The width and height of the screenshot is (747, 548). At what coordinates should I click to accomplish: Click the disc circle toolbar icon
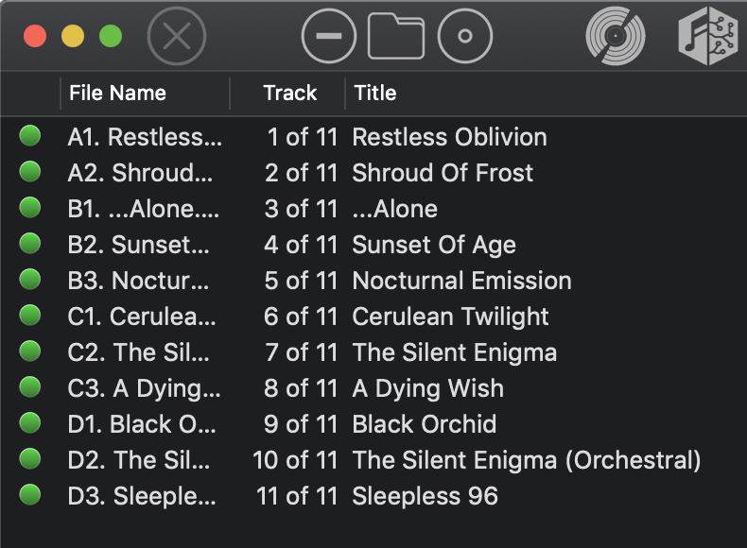coord(464,37)
